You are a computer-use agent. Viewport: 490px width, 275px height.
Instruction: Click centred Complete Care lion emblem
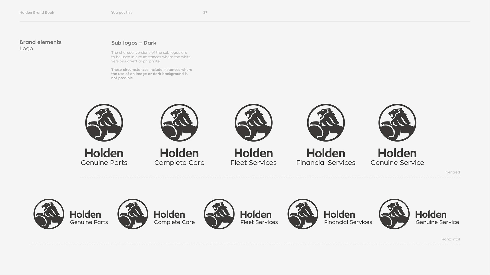click(x=179, y=123)
